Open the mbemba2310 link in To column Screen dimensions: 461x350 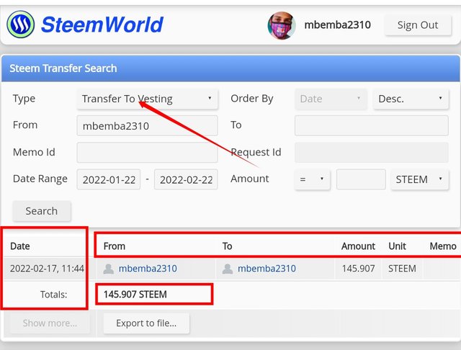(x=267, y=269)
